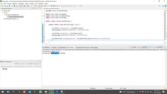Select the ClaseLocalDateTime.java editor tab

[x=52, y=9]
